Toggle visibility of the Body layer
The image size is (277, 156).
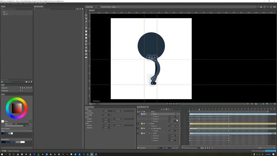pos(144,123)
